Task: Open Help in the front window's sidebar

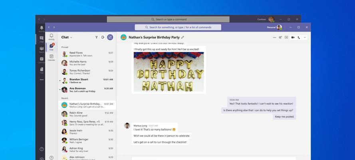Action: coord(52,158)
